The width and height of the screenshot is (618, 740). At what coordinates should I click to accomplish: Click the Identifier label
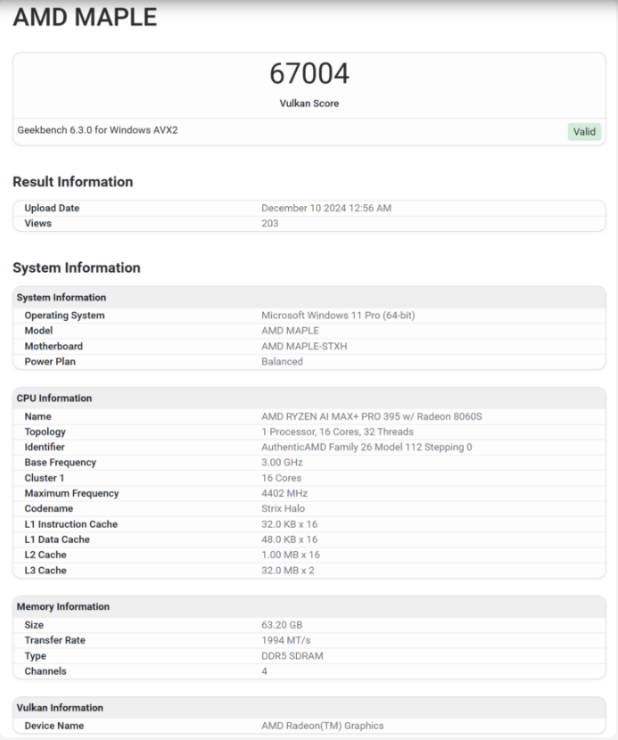point(45,447)
